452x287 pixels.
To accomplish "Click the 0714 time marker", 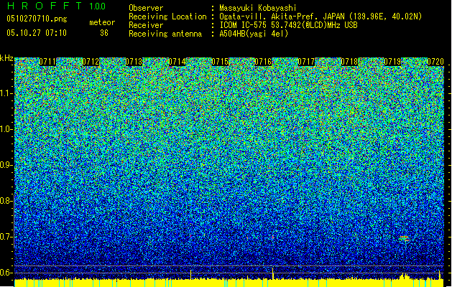I will click(x=177, y=62).
